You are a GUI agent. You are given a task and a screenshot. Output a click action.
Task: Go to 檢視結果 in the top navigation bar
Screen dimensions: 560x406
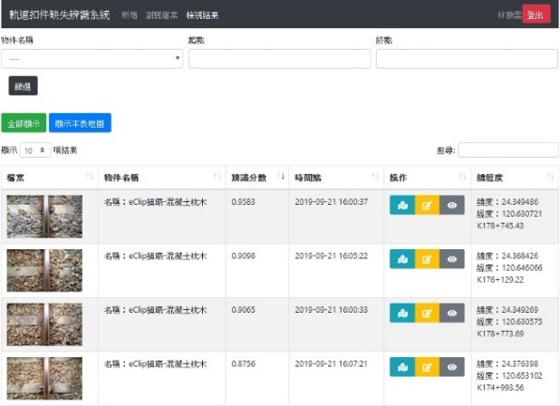pyautogui.click(x=202, y=15)
